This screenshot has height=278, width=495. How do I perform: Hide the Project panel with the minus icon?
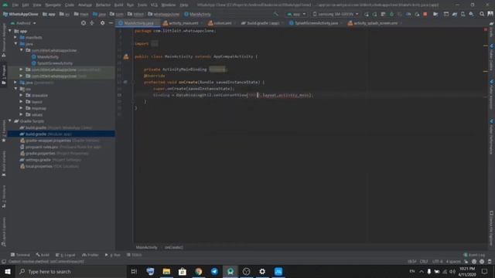click(111, 23)
